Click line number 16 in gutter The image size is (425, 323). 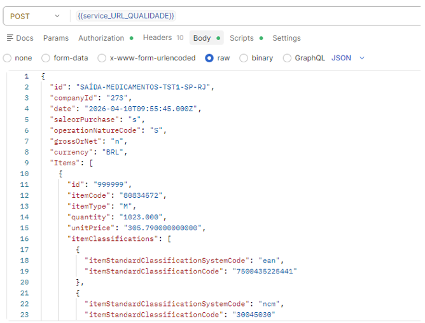click(24, 238)
